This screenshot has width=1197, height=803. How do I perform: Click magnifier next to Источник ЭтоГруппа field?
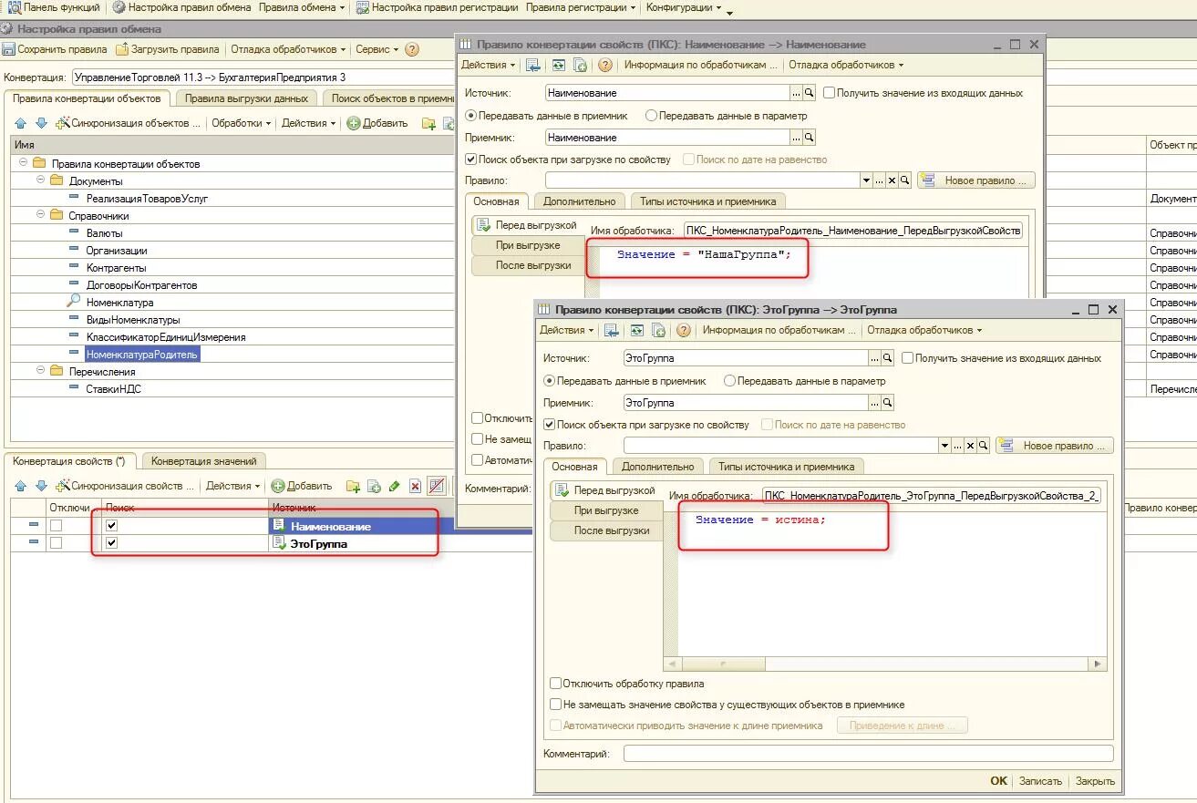(888, 358)
